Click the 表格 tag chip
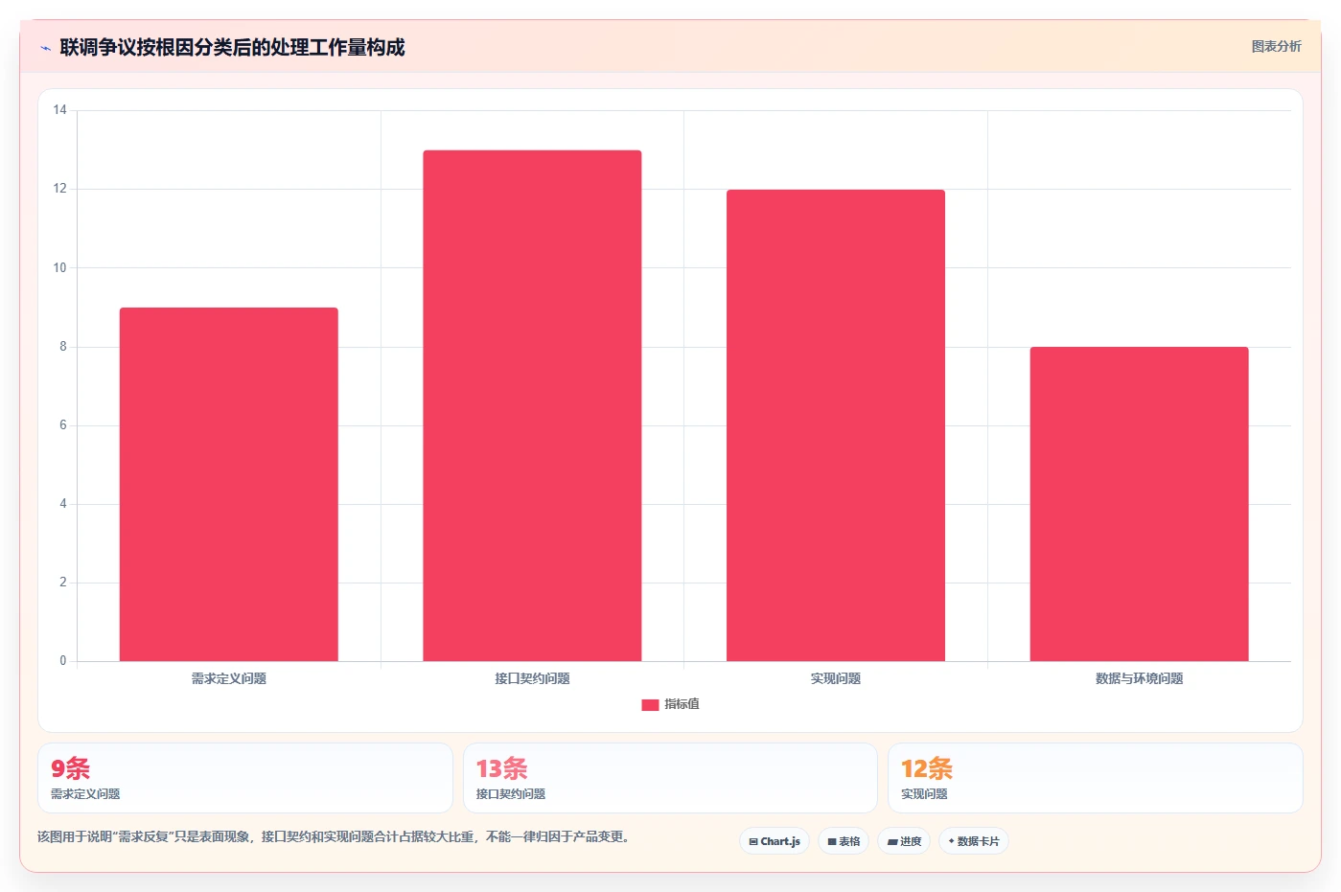The image size is (1341, 892). (844, 841)
